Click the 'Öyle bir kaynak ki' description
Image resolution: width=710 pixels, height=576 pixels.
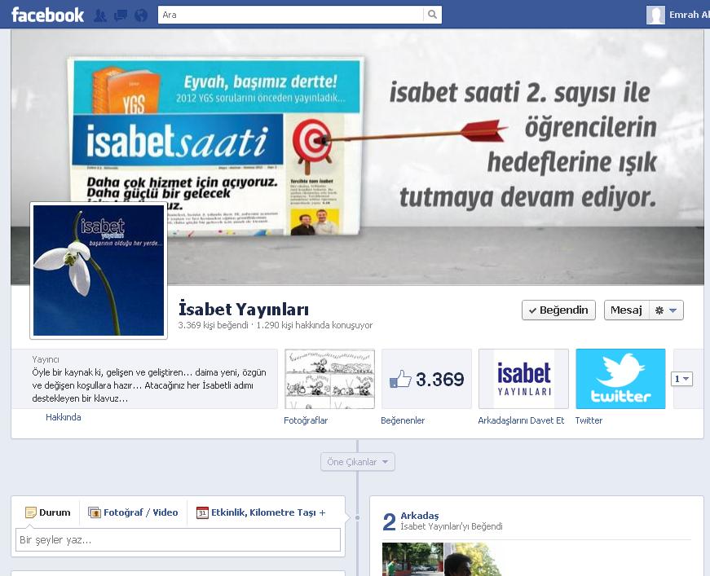(x=149, y=385)
